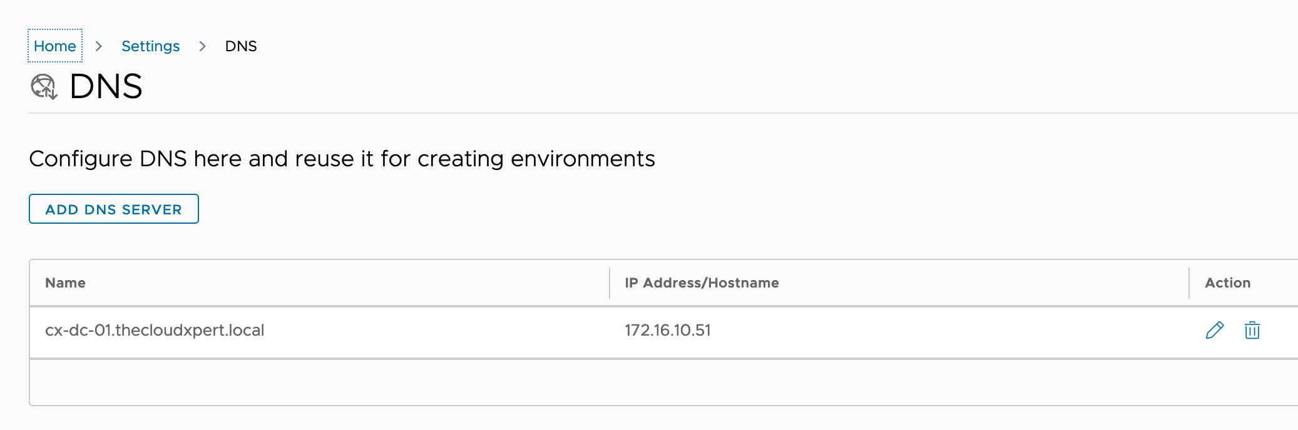Open Settings from the breadcrumb trail
Viewport: 1298px width, 430px height.
point(150,46)
